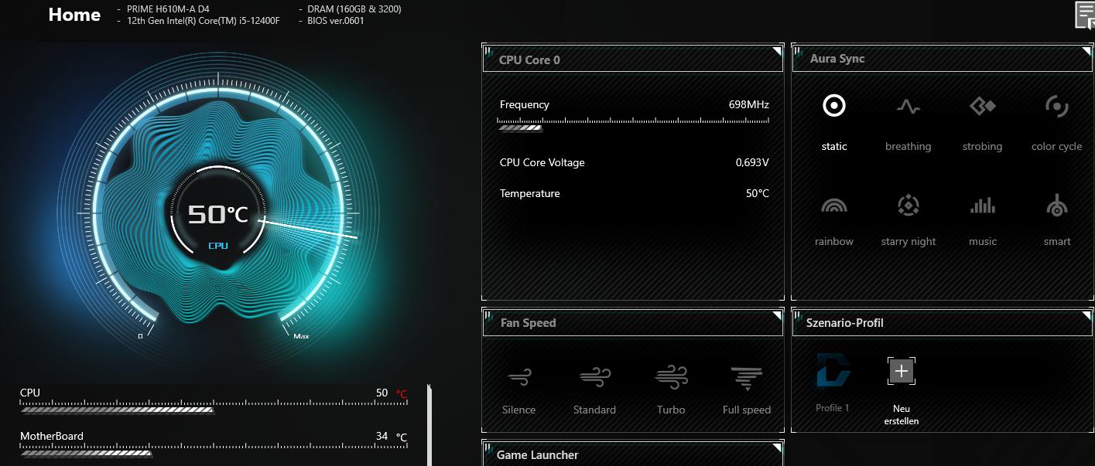Expand the CPU Core 0 panel
This screenshot has height=466, width=1095.
click(775, 49)
